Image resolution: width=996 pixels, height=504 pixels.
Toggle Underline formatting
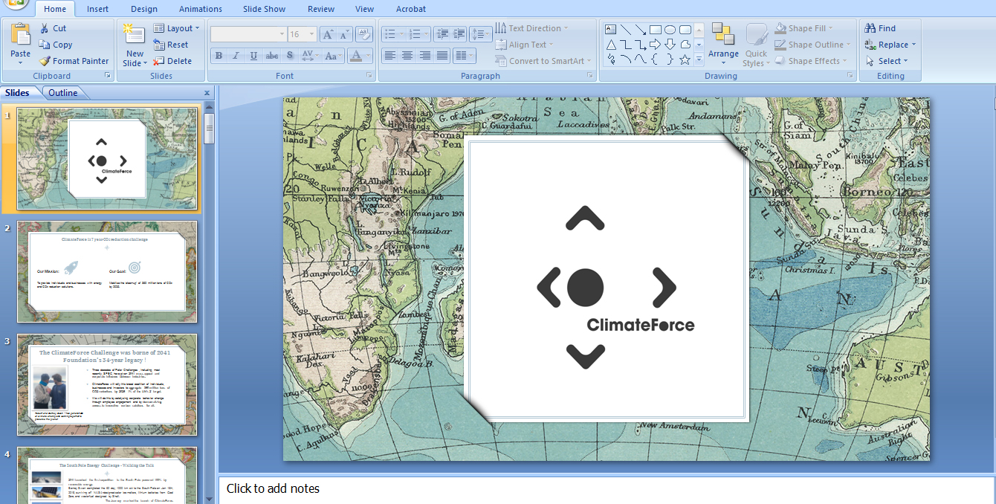[254, 56]
